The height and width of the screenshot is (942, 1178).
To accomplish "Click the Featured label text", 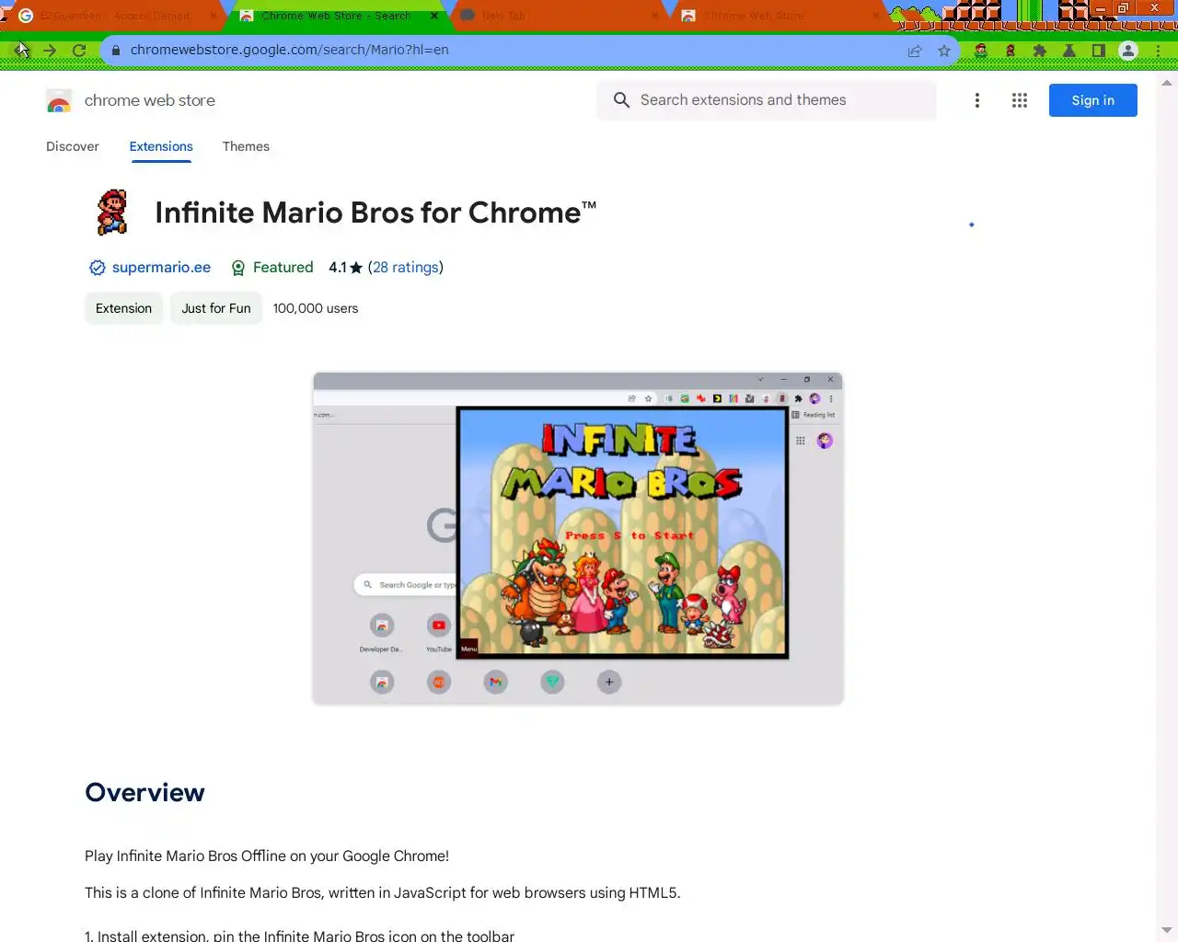I will 283,268.
